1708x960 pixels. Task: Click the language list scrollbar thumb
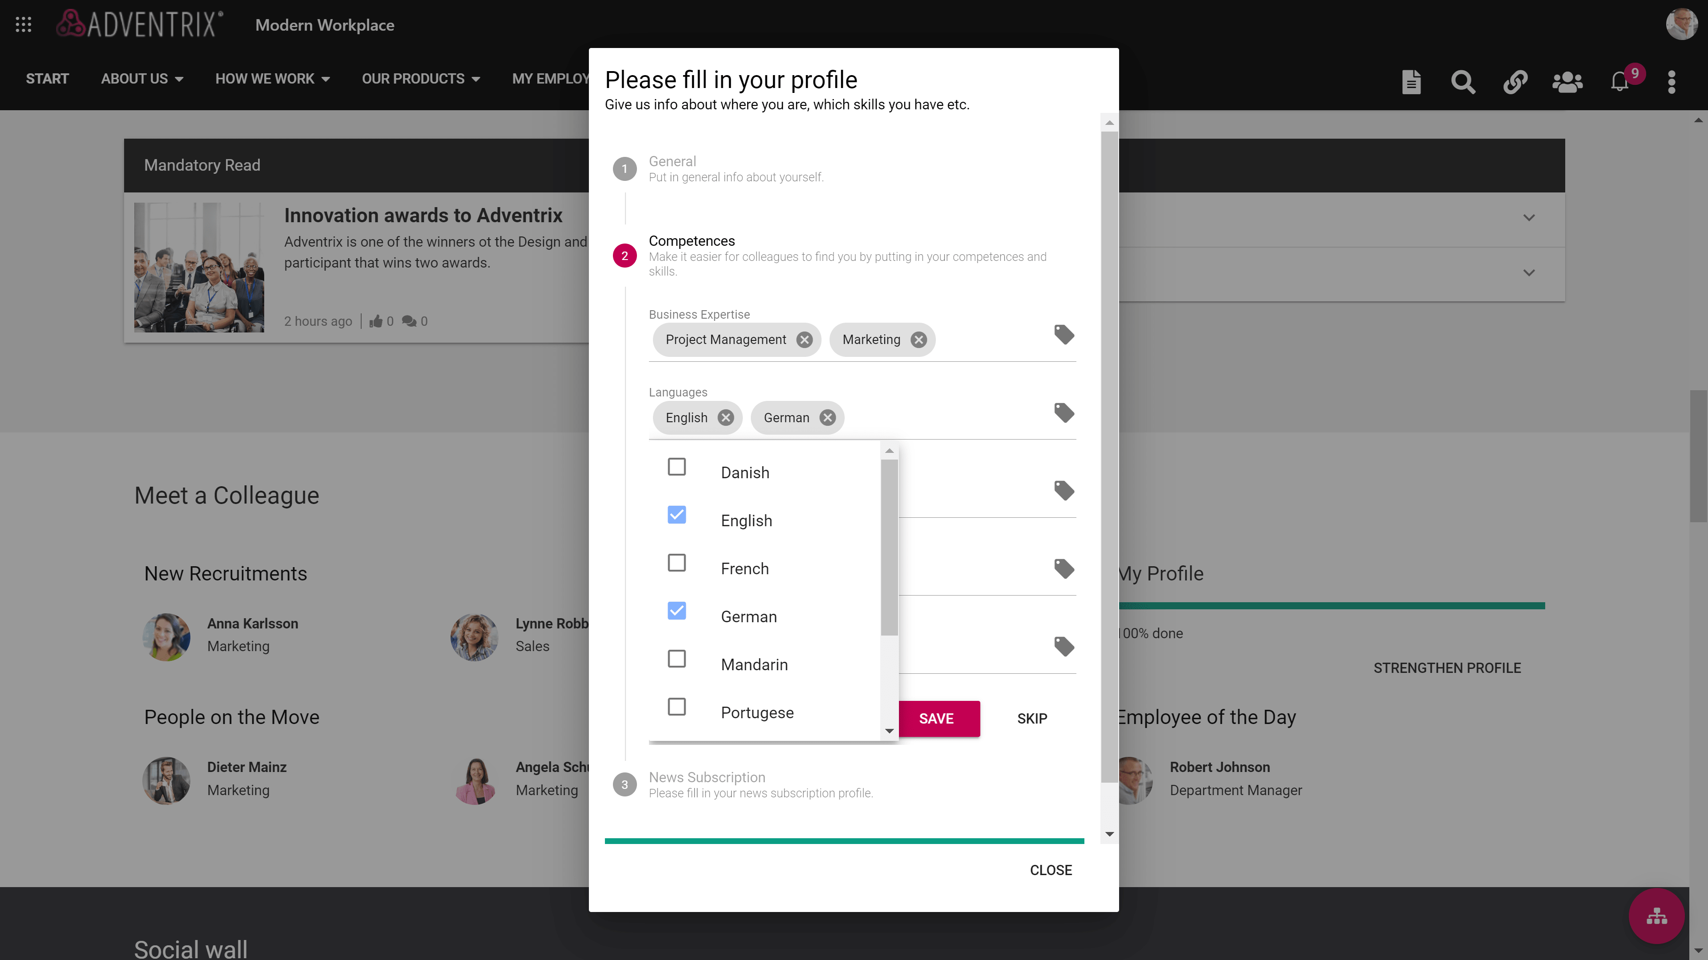(889, 547)
